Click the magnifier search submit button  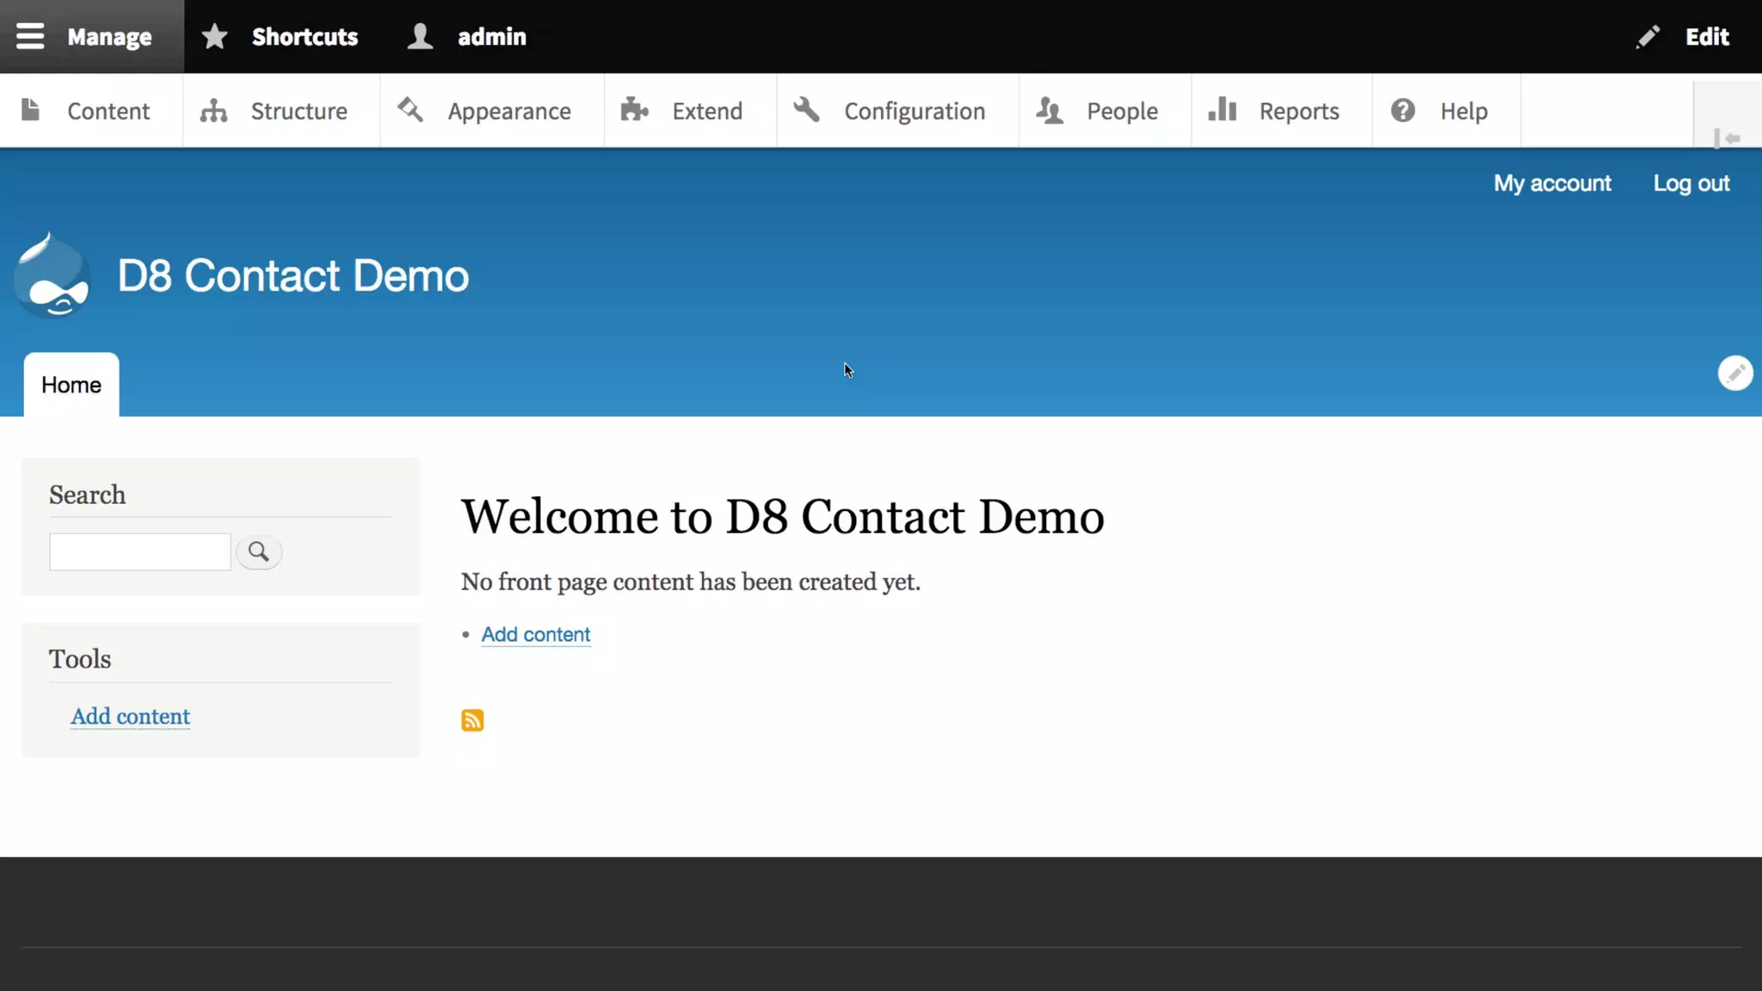(x=259, y=551)
